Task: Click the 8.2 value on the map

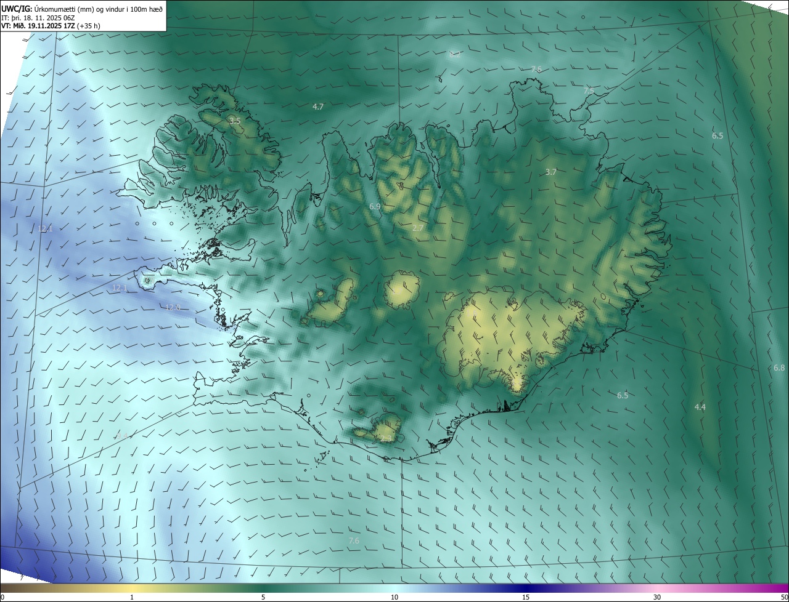Action: coord(456,54)
